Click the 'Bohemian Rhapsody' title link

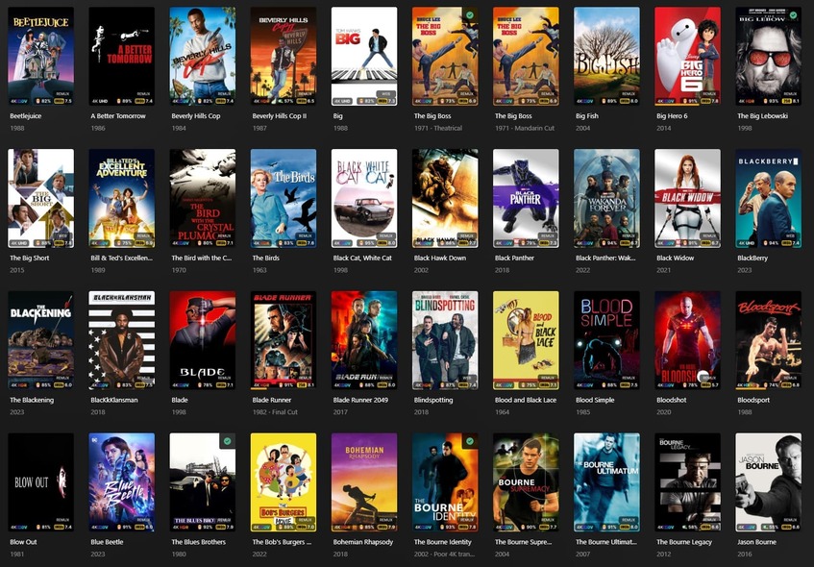click(363, 542)
